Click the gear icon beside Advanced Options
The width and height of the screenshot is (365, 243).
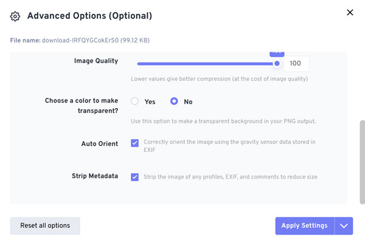click(16, 16)
